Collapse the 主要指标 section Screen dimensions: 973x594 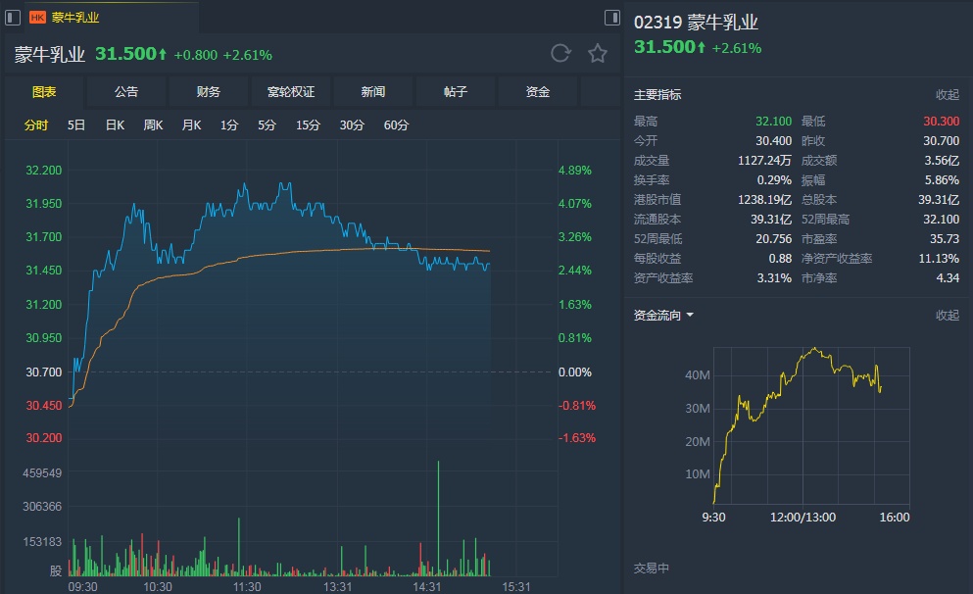pyautogui.click(x=948, y=95)
